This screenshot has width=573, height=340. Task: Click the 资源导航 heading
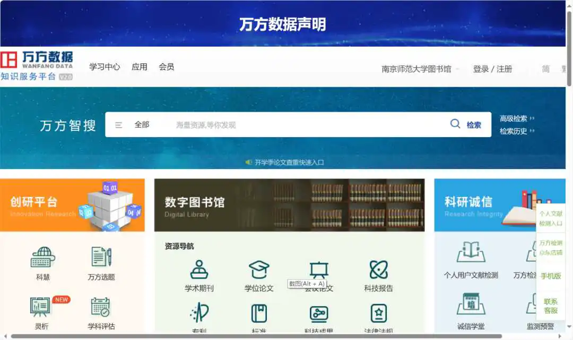pos(179,246)
